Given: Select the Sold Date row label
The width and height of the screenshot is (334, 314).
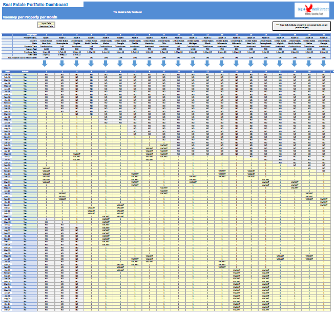Looking at the screenshot, I should (x=33, y=55).
